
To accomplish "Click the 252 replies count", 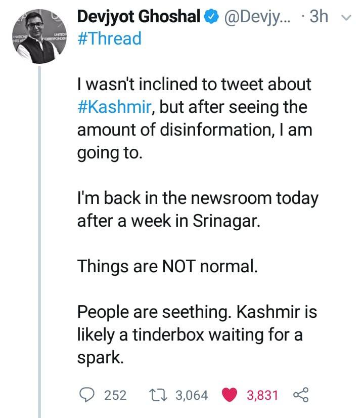I will tap(115, 395).
